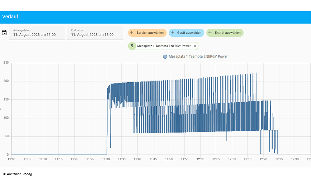
Task: Click the Verlauf header title
Action: (10, 17)
